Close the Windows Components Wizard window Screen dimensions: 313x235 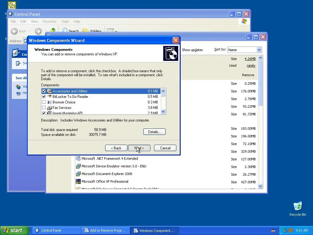coord(176,40)
